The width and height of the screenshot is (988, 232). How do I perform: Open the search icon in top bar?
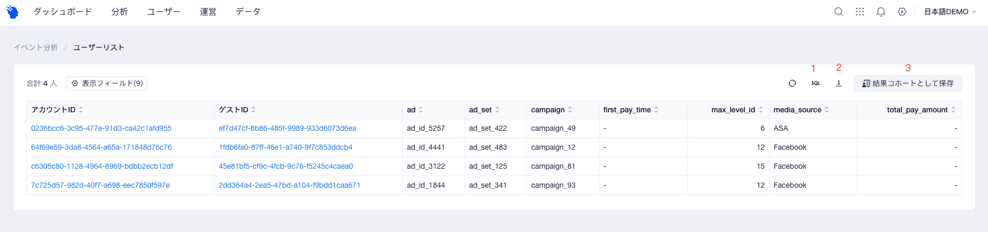[x=839, y=12]
